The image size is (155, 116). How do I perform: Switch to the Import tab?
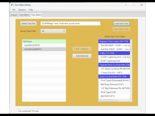pos(14,15)
